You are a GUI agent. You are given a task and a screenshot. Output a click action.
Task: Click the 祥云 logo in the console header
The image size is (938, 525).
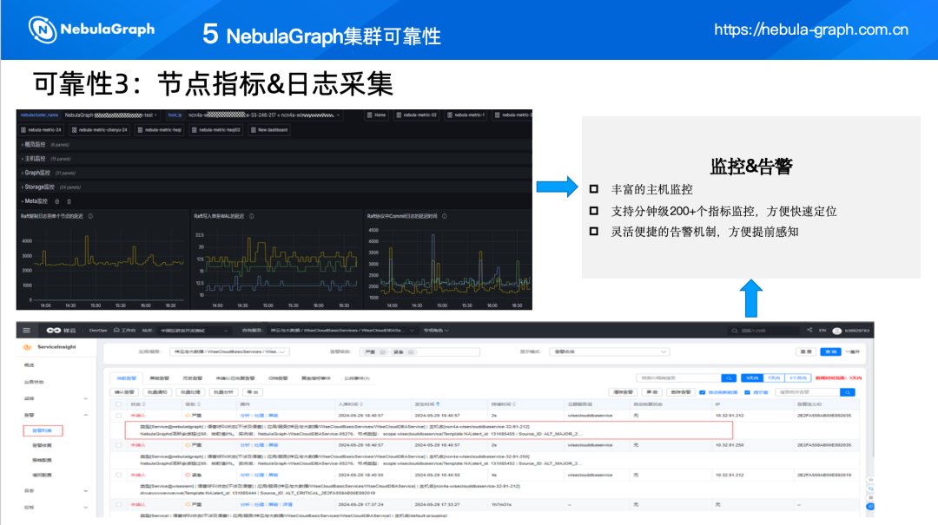point(61,330)
